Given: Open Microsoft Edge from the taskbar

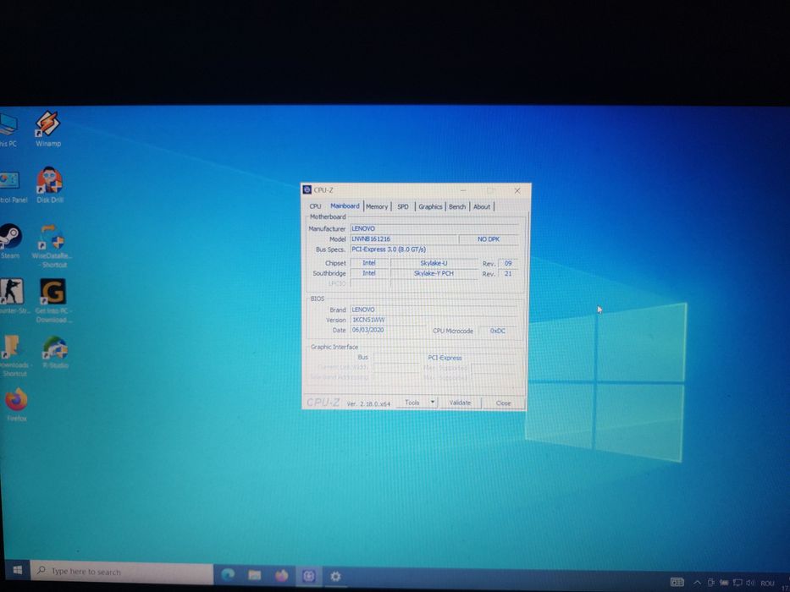Looking at the screenshot, I should [228, 575].
